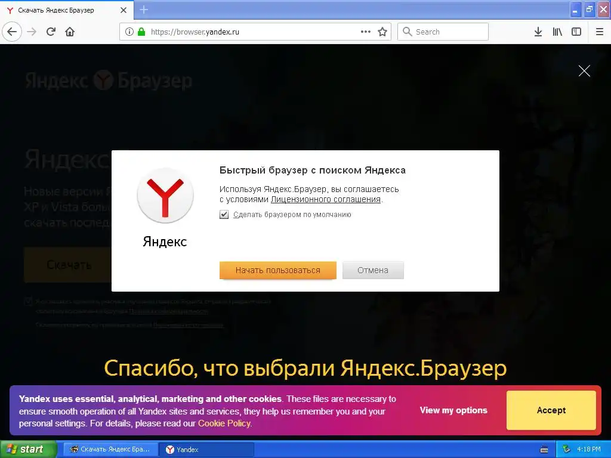611x458 pixels.
Task: Accept the cookies with the Accept button
Action: (551, 410)
